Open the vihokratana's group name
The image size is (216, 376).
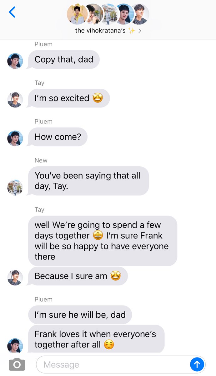[101, 31]
